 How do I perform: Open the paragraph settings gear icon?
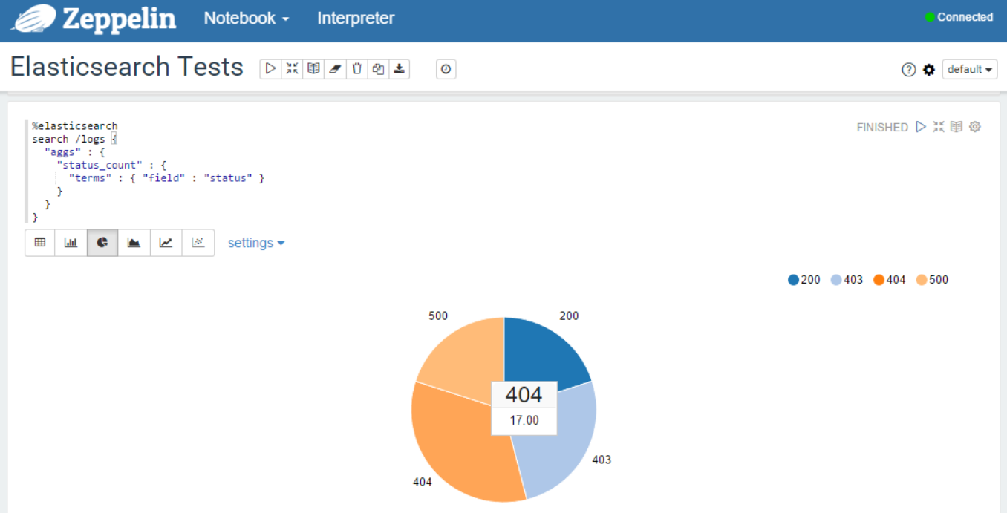(975, 127)
